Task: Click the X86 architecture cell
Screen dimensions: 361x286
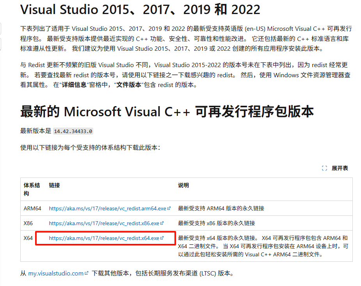Action: point(28,223)
